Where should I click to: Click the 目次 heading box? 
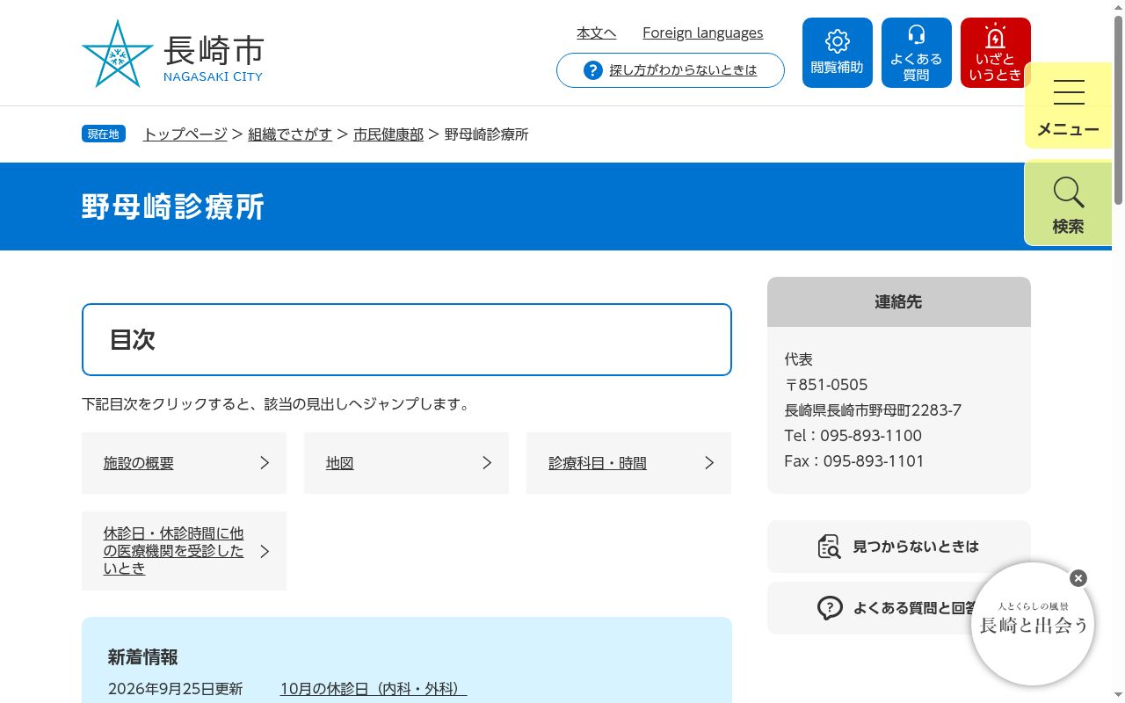(x=406, y=340)
